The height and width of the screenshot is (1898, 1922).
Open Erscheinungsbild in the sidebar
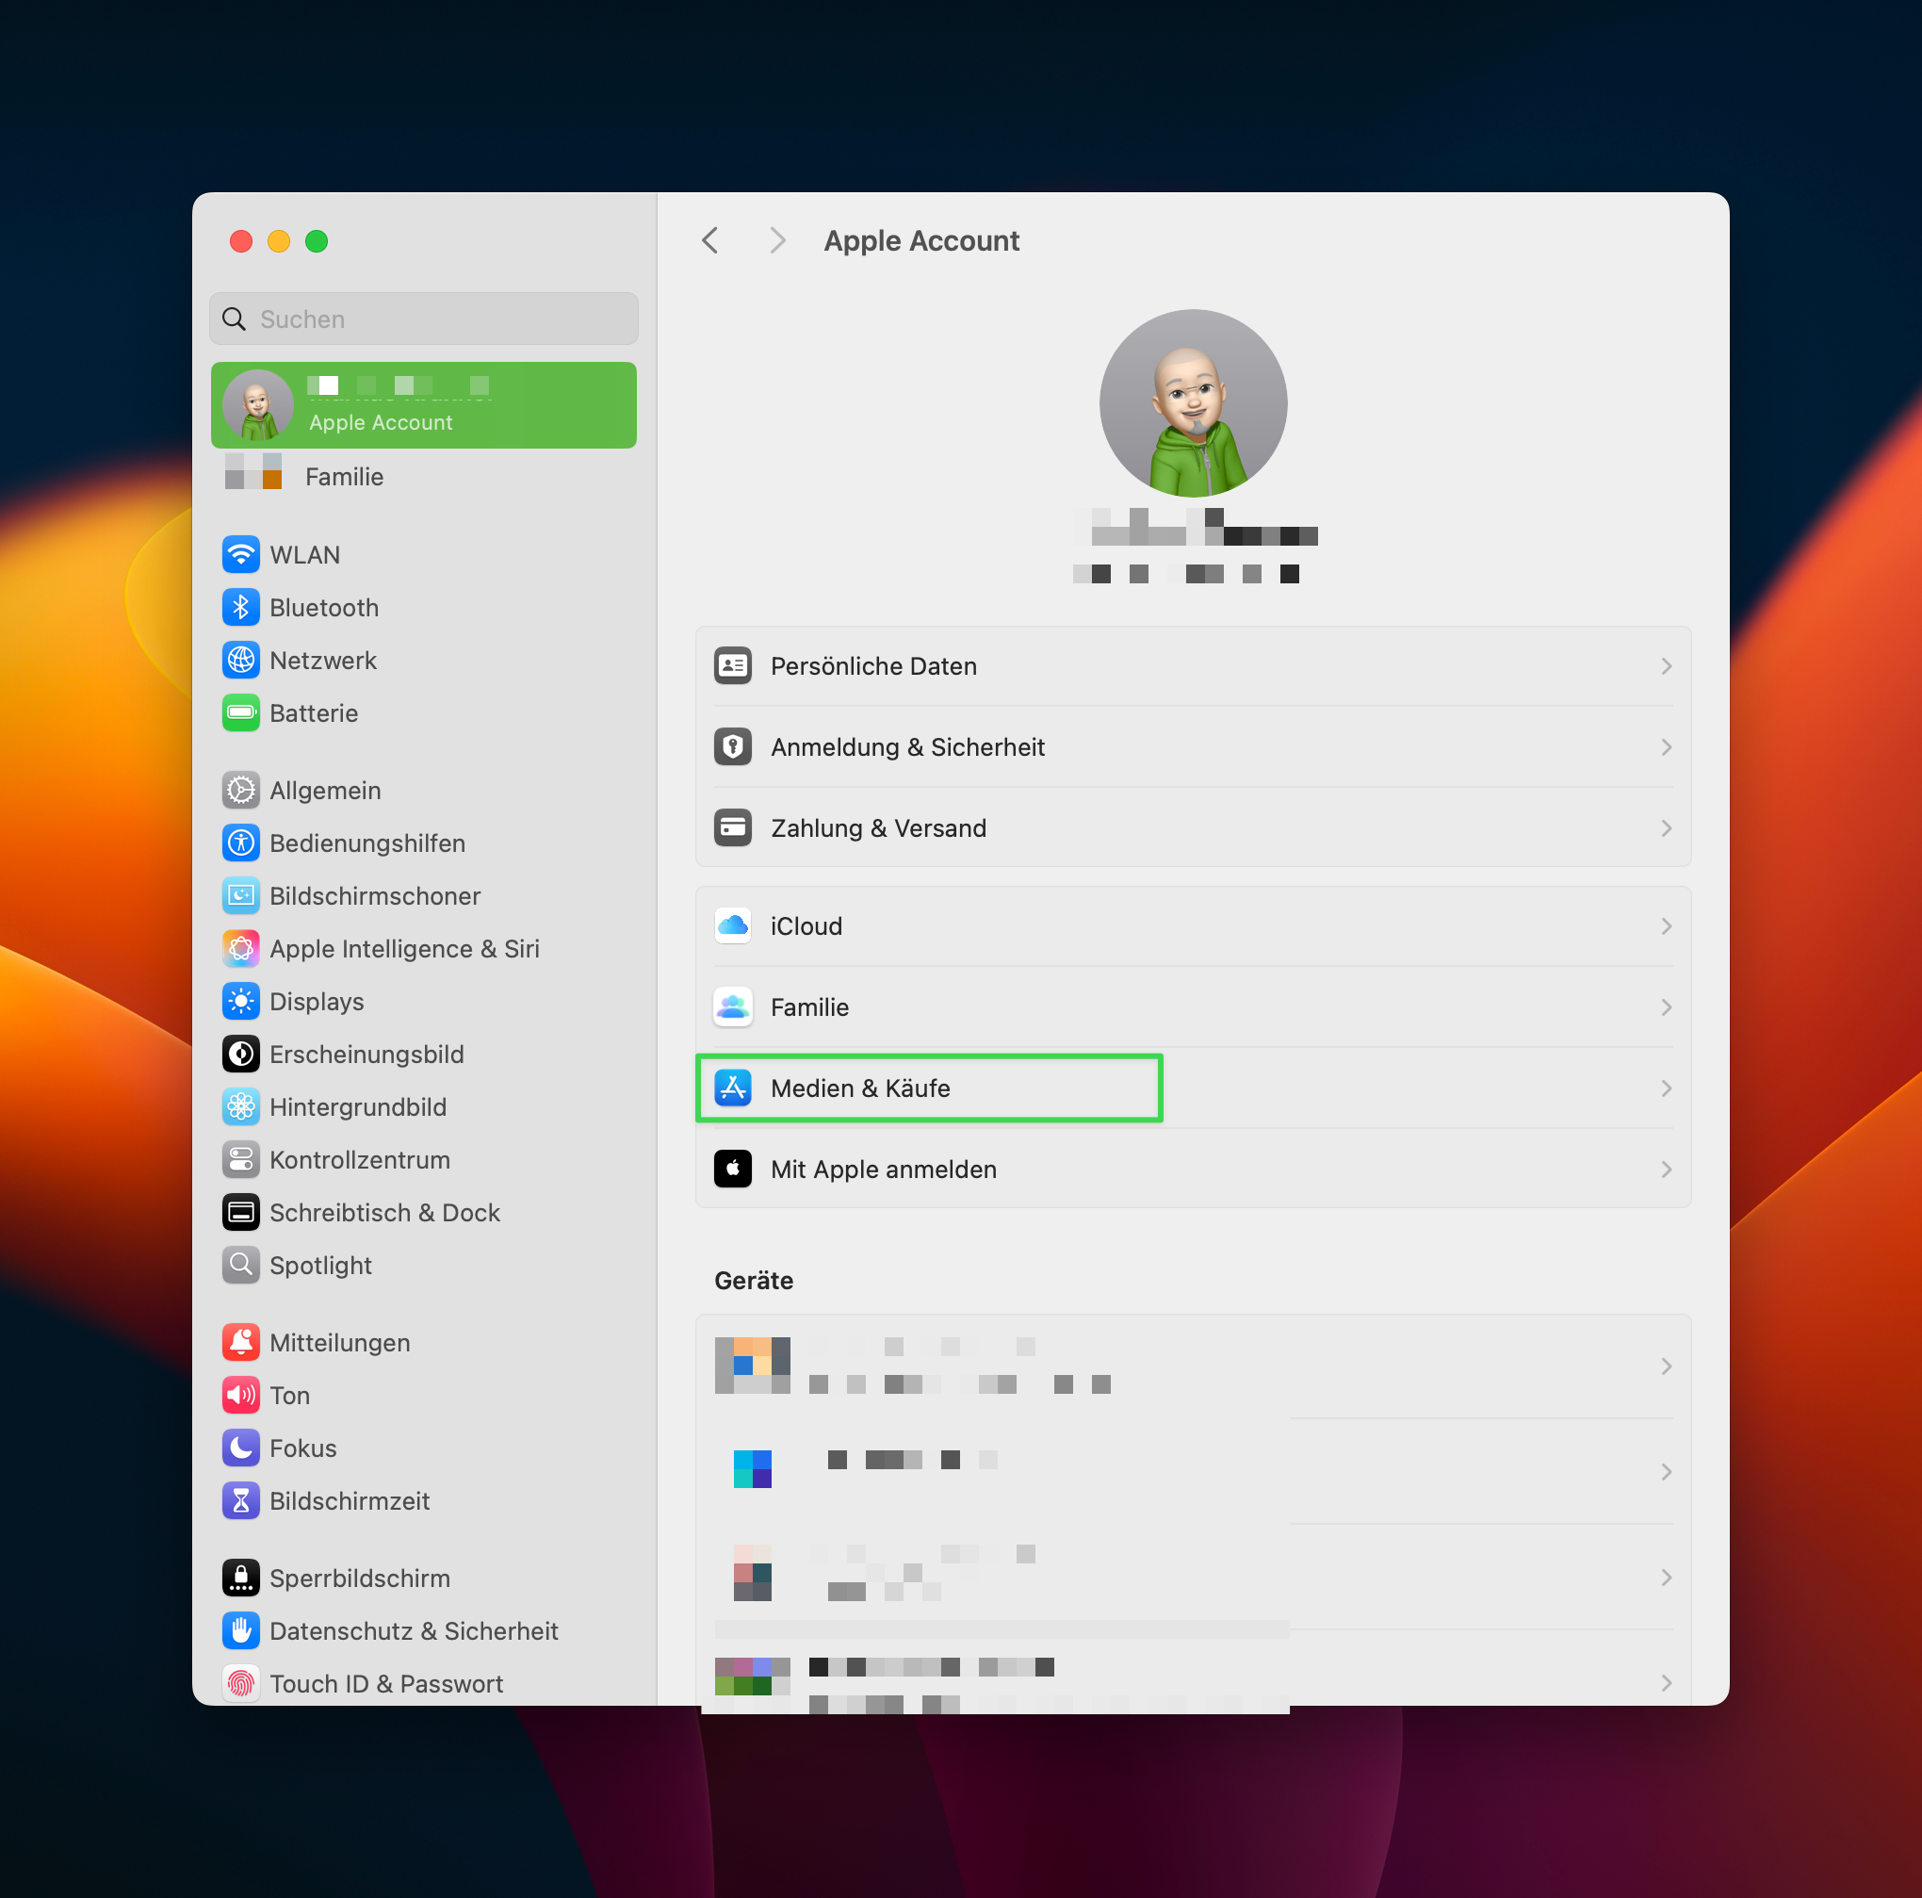pyautogui.click(x=366, y=1054)
